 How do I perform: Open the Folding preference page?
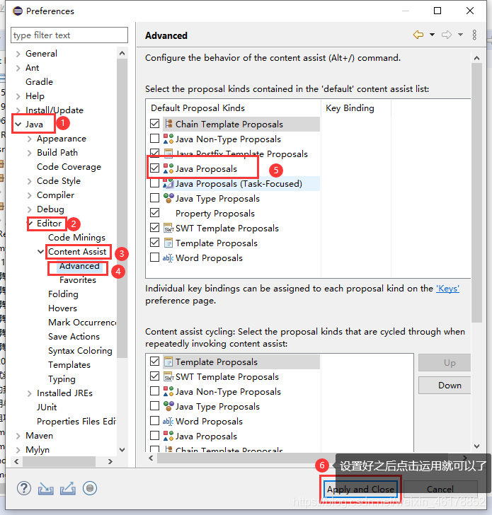point(63,294)
